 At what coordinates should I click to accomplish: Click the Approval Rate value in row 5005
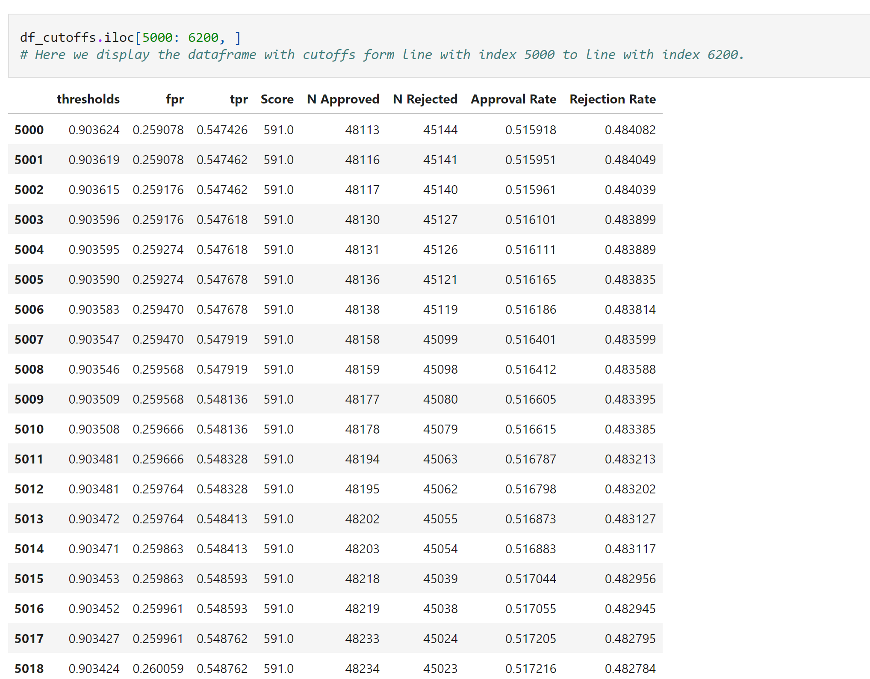531,279
